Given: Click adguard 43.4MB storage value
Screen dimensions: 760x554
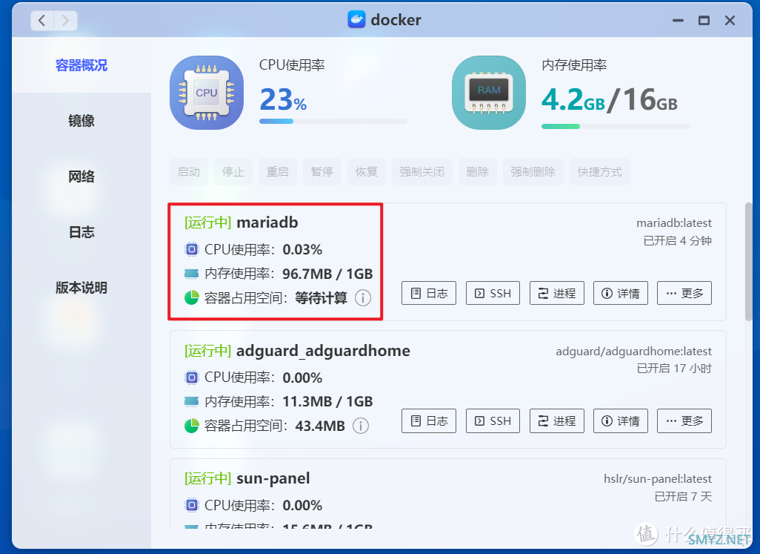Looking at the screenshot, I should point(320,426).
